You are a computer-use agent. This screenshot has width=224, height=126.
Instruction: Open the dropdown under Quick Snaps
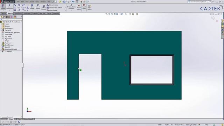[84, 10]
